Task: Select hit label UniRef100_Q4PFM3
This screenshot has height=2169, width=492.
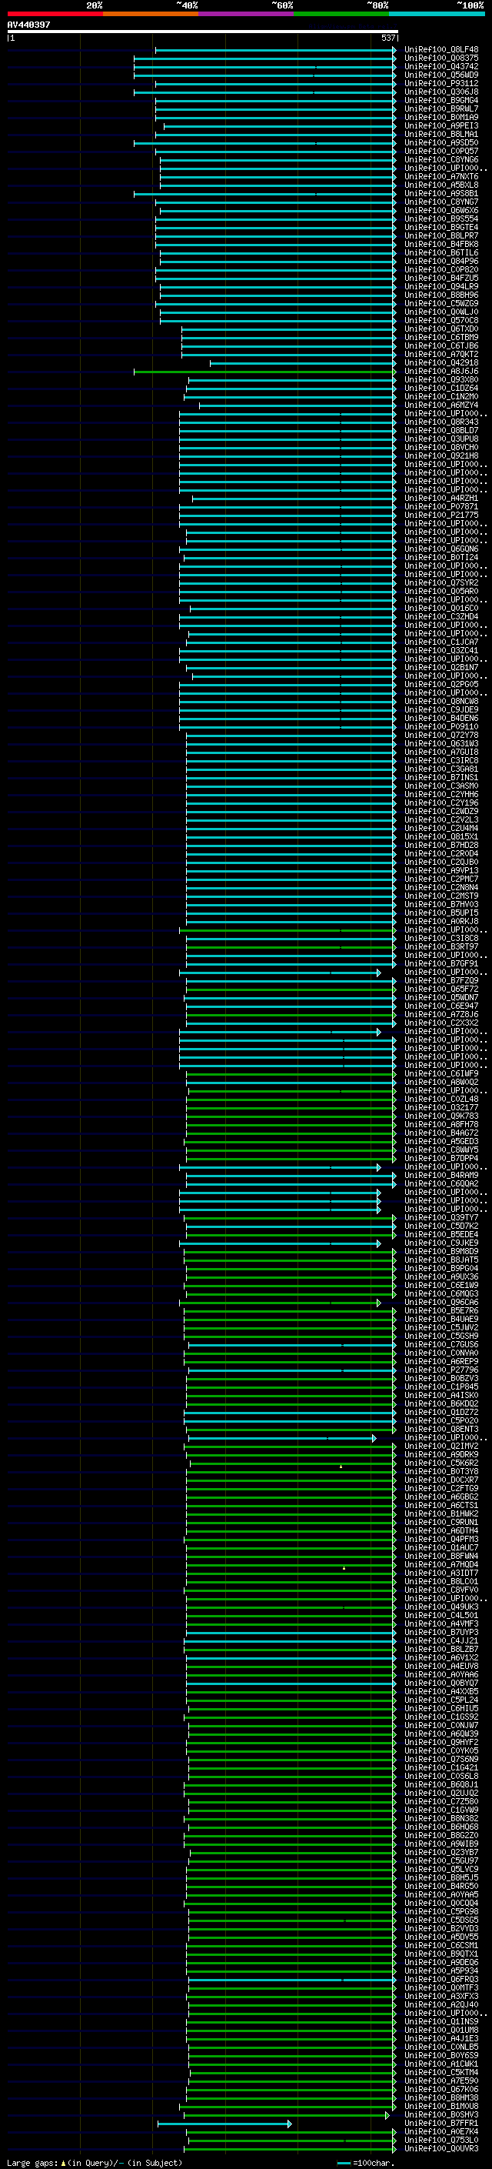Action: 440,1539
